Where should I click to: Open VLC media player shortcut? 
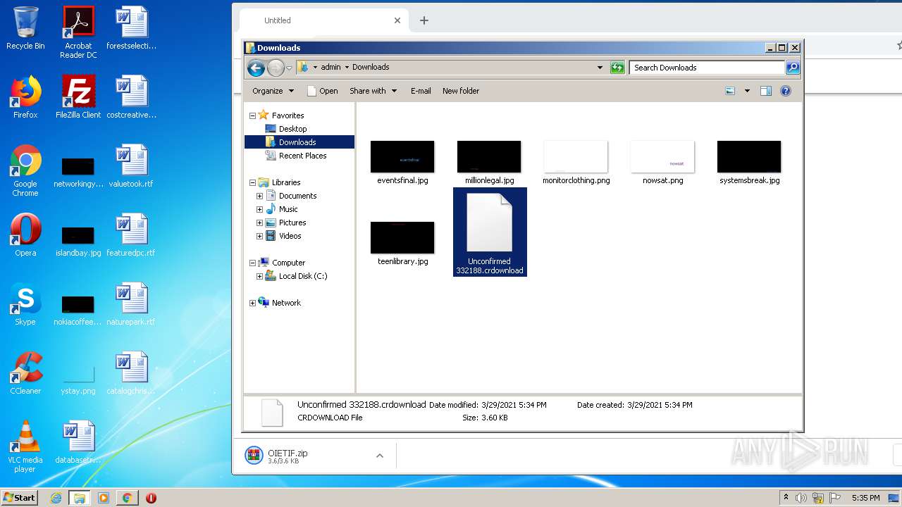click(25, 446)
